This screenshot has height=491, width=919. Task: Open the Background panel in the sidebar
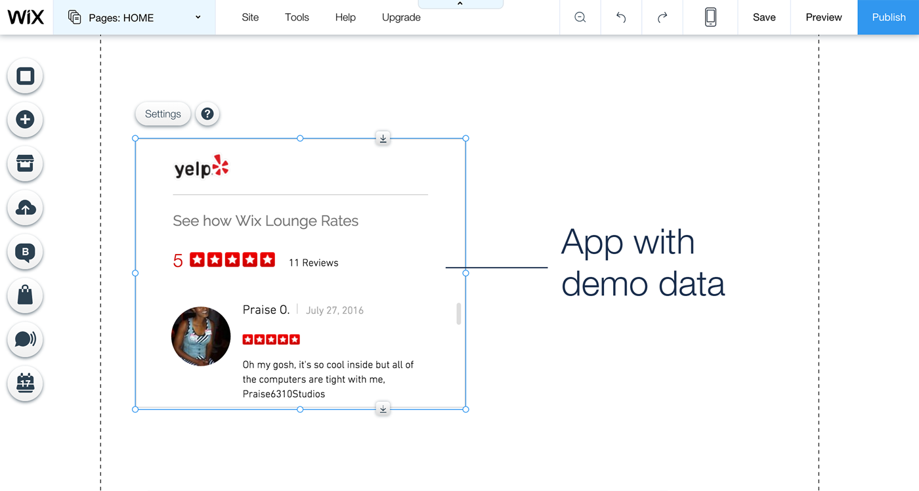point(25,76)
